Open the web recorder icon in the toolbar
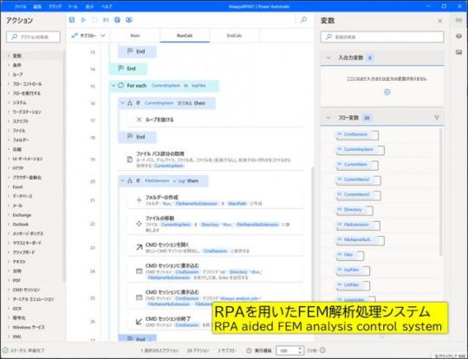468x359 pixels. point(117,20)
